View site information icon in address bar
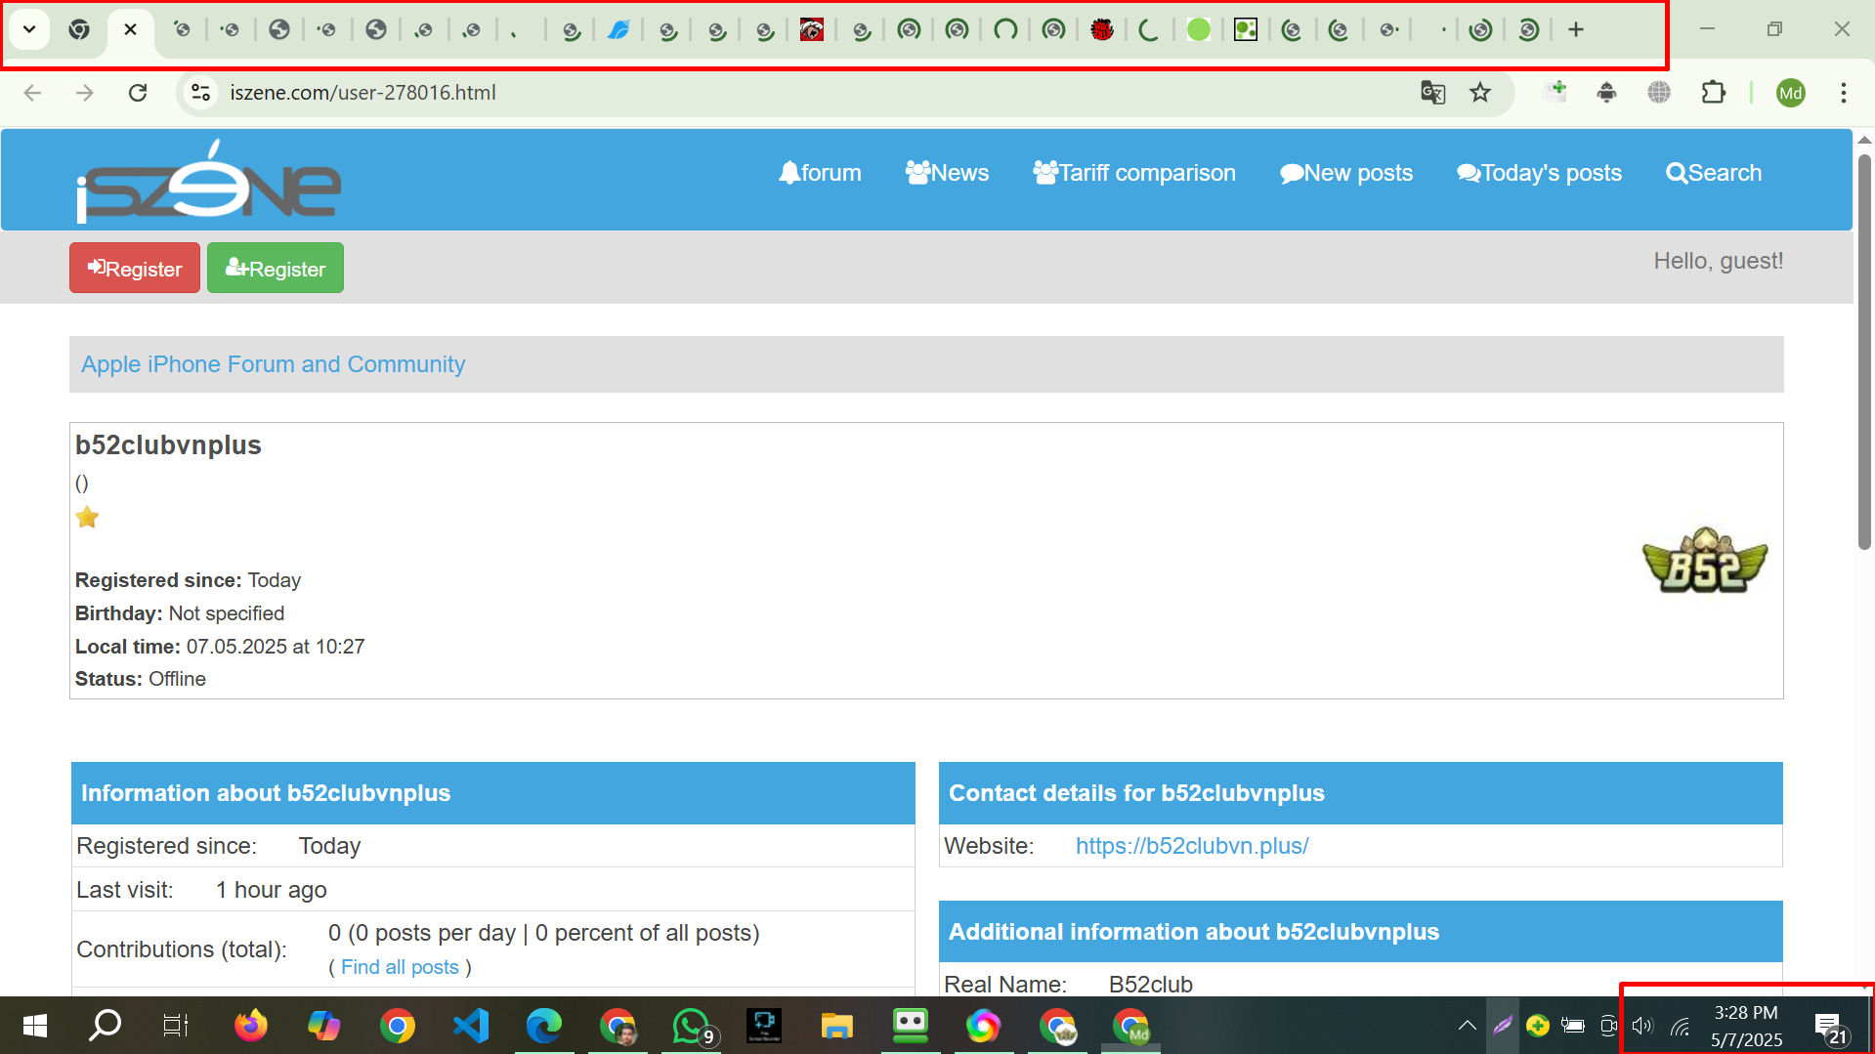Viewport: 1875px width, 1054px height. point(201,93)
